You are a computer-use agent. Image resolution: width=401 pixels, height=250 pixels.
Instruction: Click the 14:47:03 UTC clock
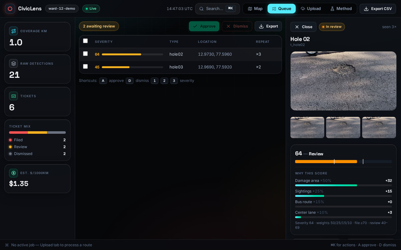180,8
